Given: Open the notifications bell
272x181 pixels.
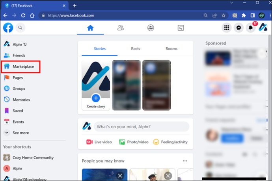Looking at the screenshot, I should (x=251, y=28).
